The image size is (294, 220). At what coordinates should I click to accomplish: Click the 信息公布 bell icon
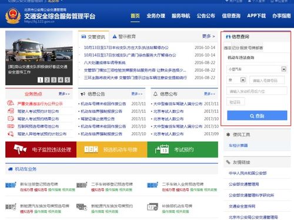155,94
